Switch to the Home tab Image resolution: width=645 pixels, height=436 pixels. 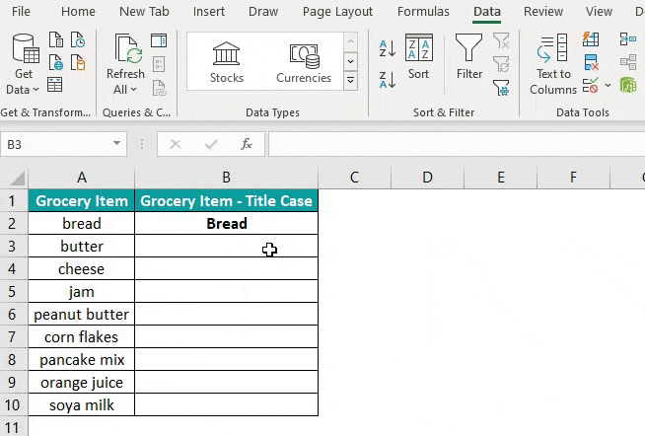pos(78,12)
